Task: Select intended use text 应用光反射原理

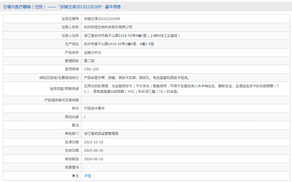Action: [96, 86]
